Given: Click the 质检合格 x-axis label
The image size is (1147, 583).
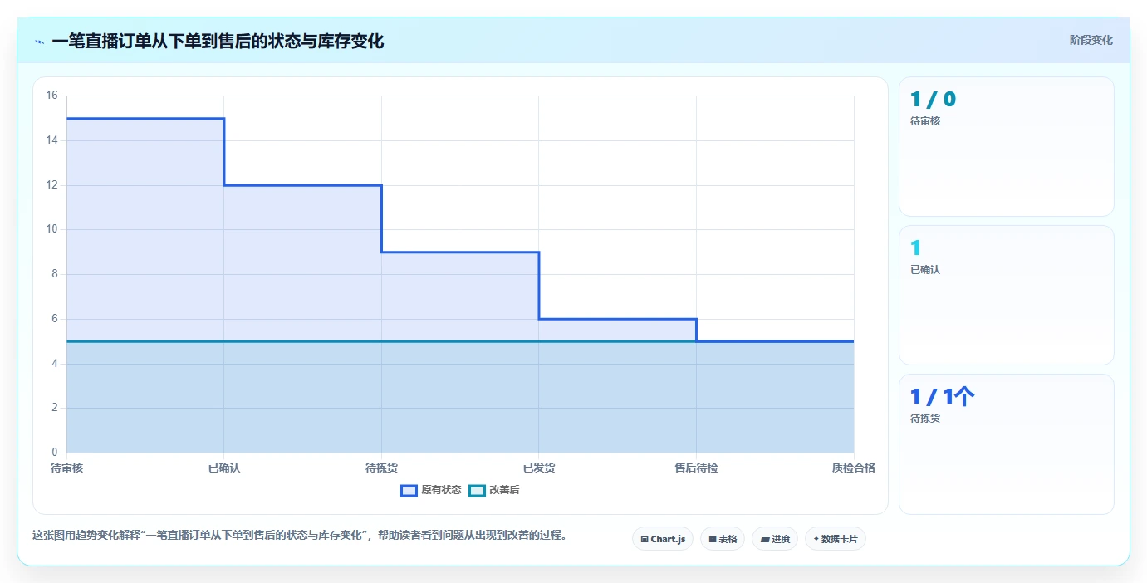Looking at the screenshot, I should click(x=854, y=468).
